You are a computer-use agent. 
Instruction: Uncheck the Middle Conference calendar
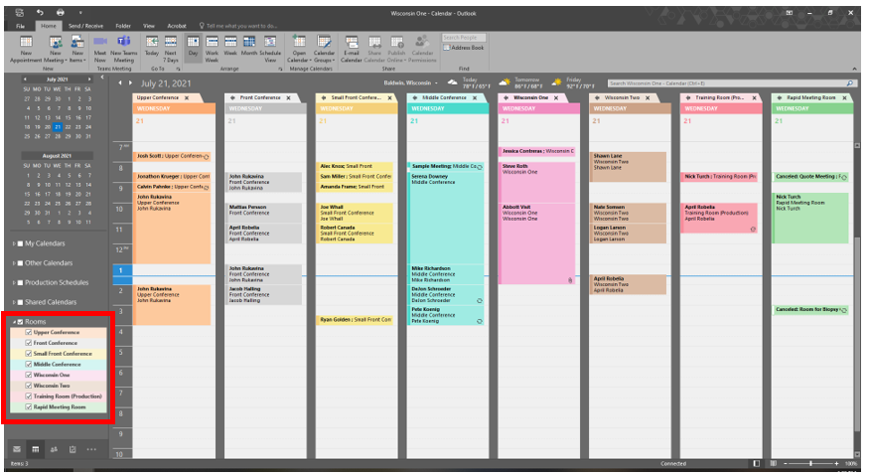point(28,365)
